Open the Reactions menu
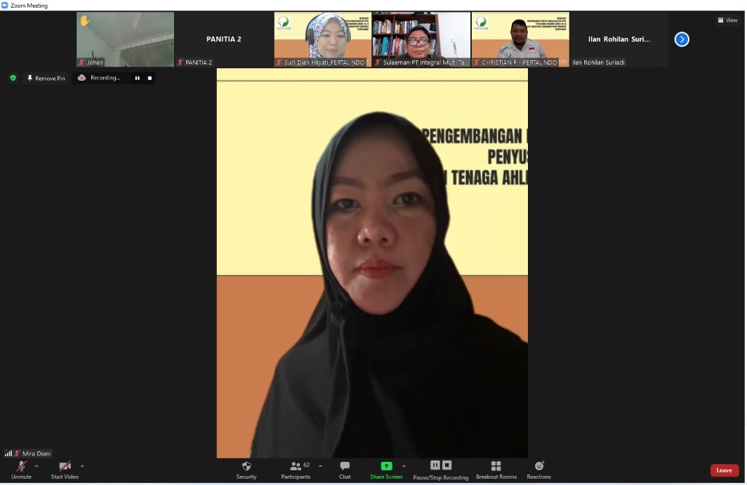This screenshot has width=747, height=485. (539, 469)
